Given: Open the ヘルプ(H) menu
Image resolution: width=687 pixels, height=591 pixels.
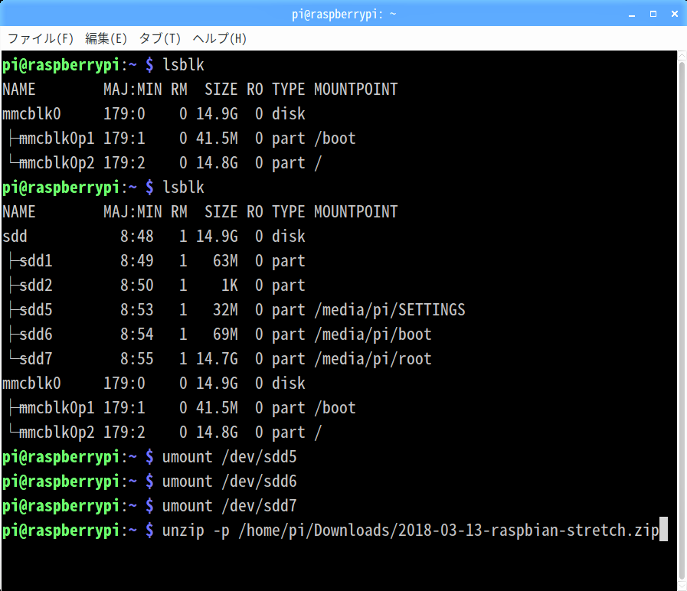Looking at the screenshot, I should [220, 38].
